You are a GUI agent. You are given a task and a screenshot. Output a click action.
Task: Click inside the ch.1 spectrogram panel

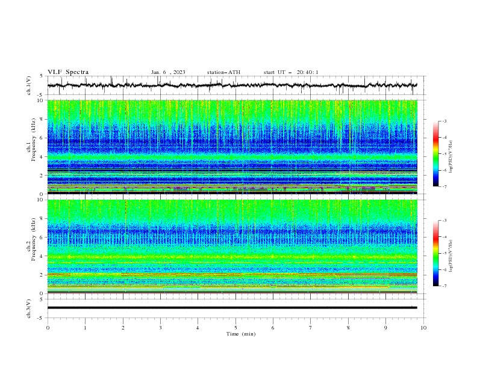[232, 147]
